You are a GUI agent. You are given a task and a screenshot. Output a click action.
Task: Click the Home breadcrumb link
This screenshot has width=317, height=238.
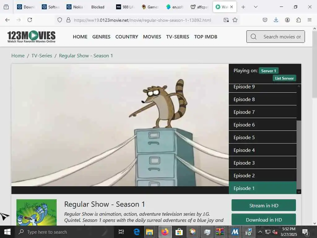18,55
